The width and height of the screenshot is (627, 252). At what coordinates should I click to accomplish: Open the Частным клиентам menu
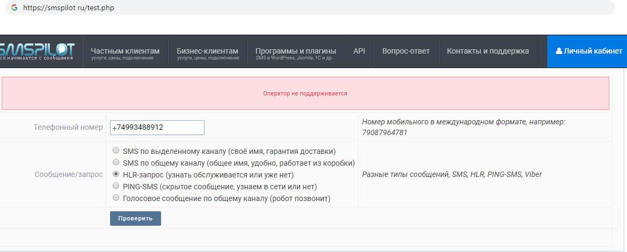point(125,51)
